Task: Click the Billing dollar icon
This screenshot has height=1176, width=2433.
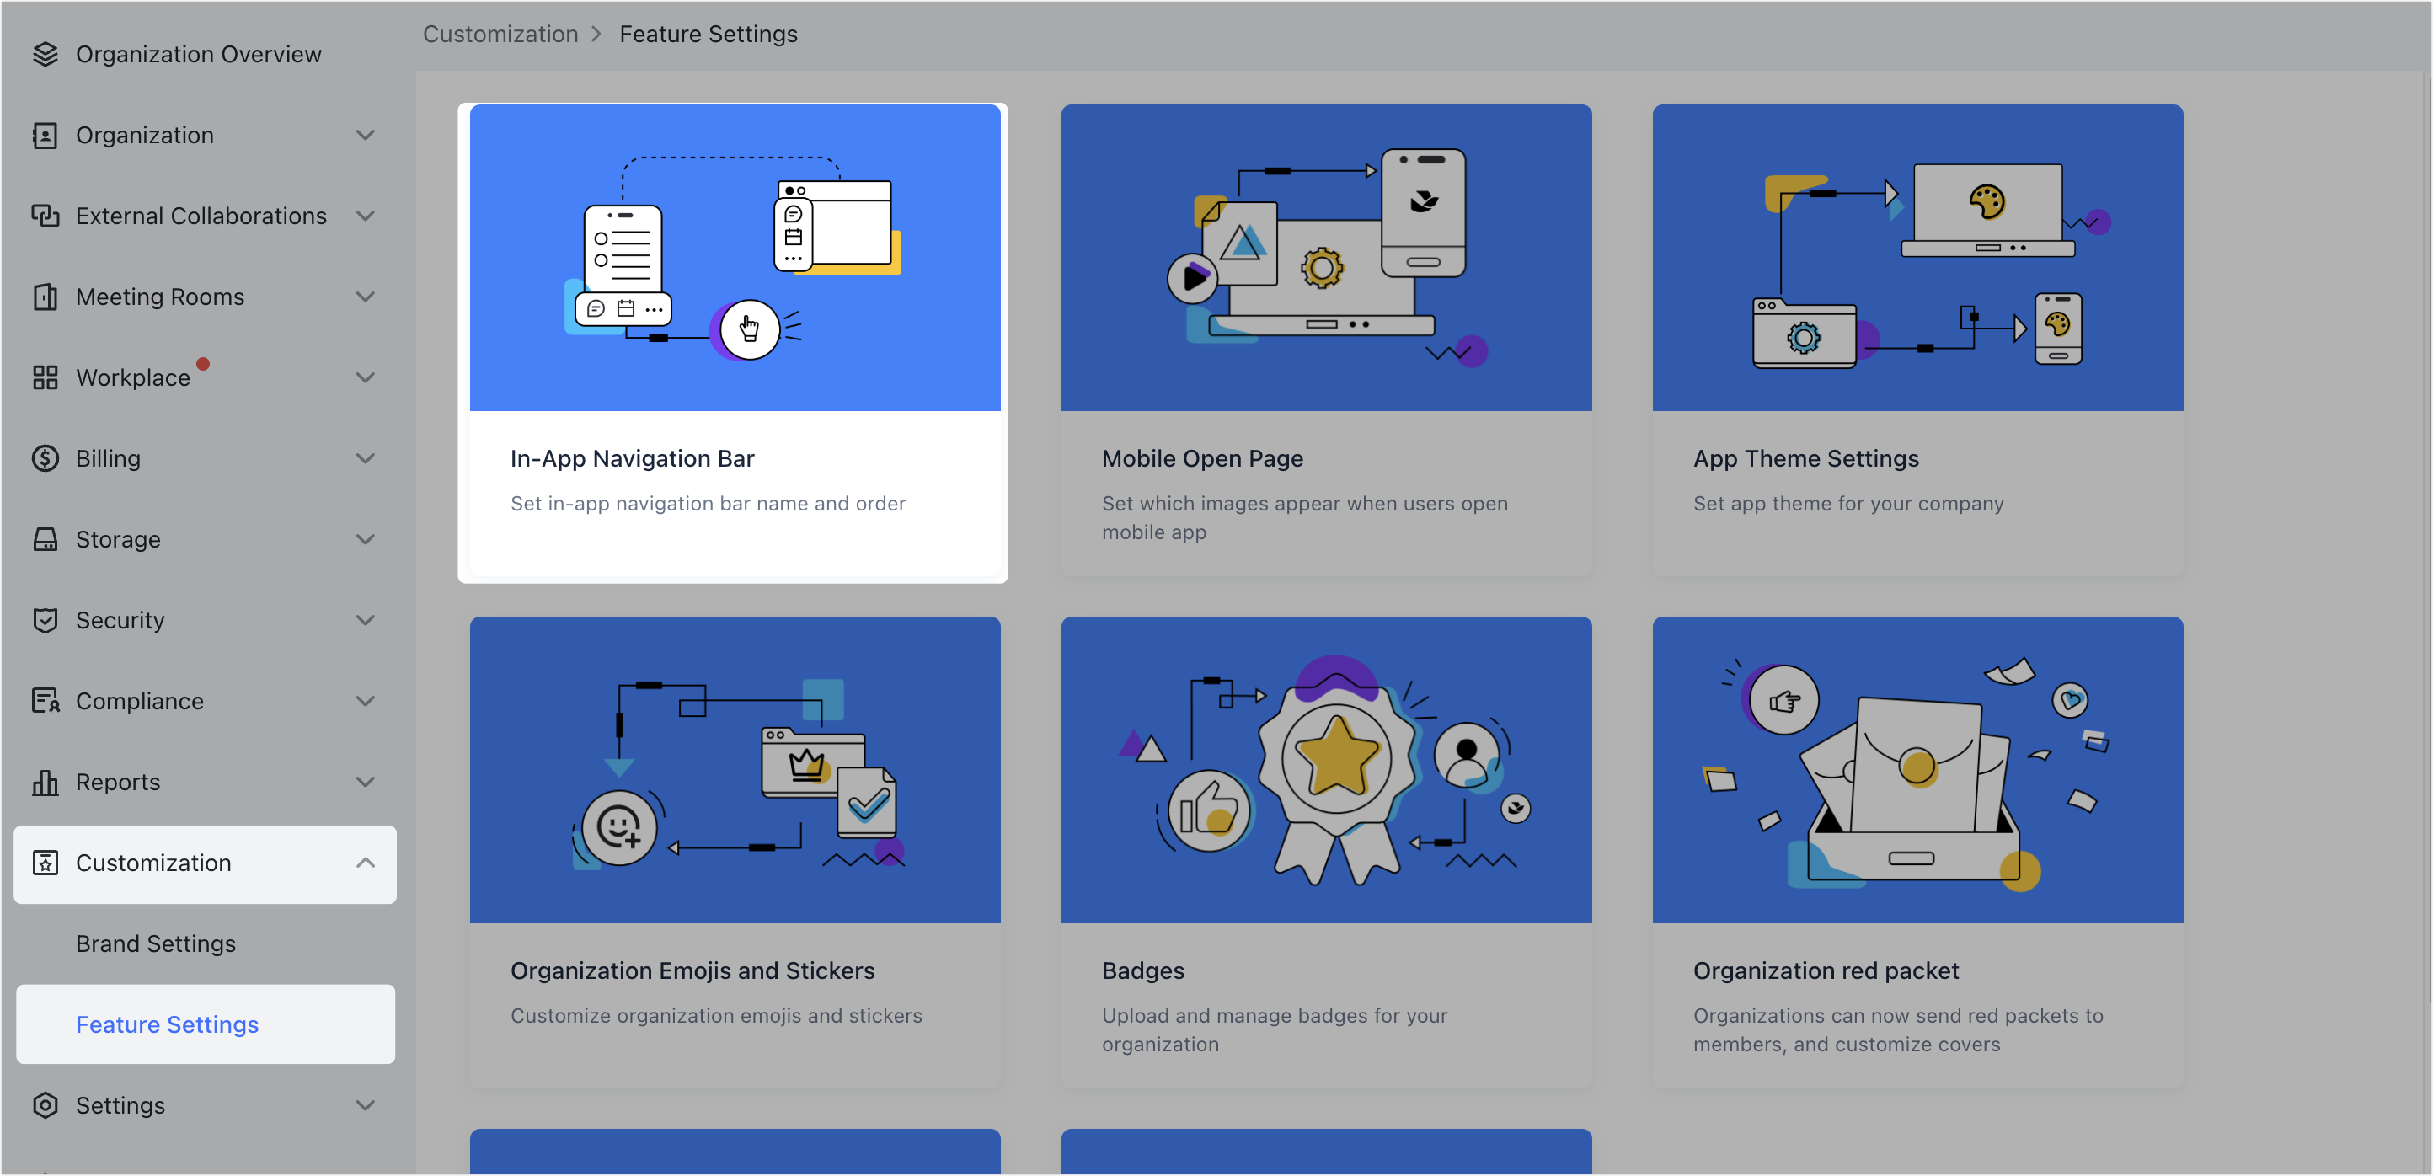Action: click(x=45, y=458)
